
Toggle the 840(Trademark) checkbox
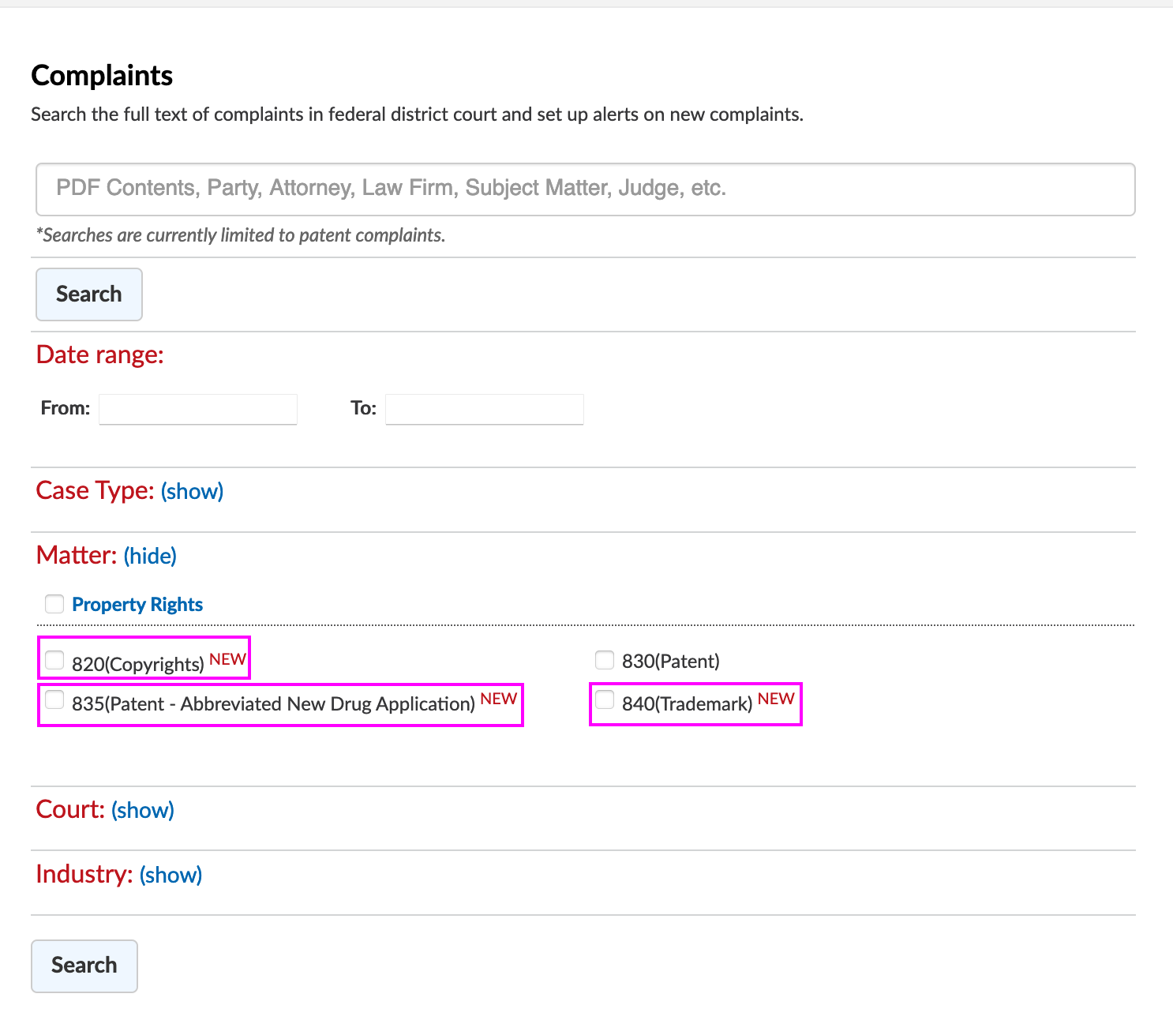click(x=605, y=699)
